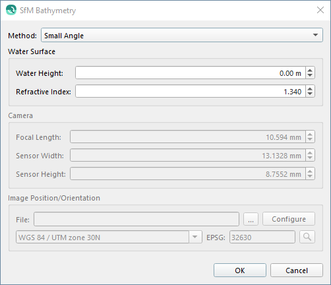Increase Refractive Index with up arrow
This screenshot has height=285, width=331.
pyautogui.click(x=310, y=88)
